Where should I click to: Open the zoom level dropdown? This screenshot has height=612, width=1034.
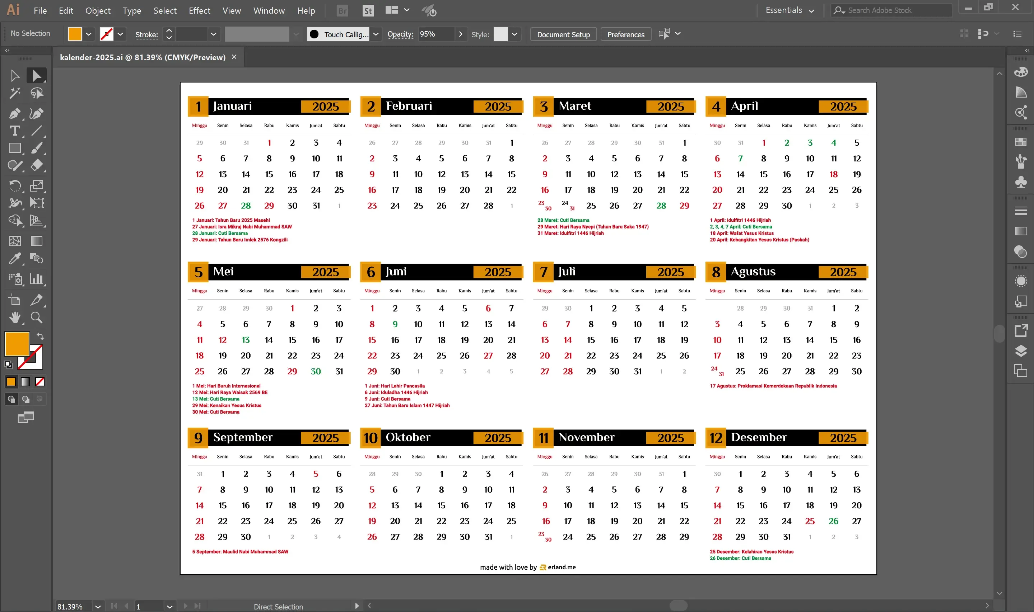[x=98, y=607]
